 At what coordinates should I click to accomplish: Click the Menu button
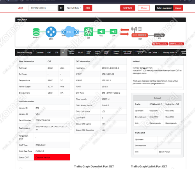(144, 8)
